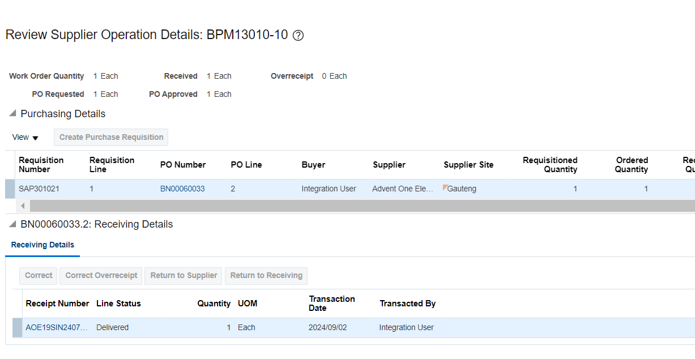Screen dimensions: 695x359
Task: Collapse the Purchasing Details section
Action: (12, 113)
